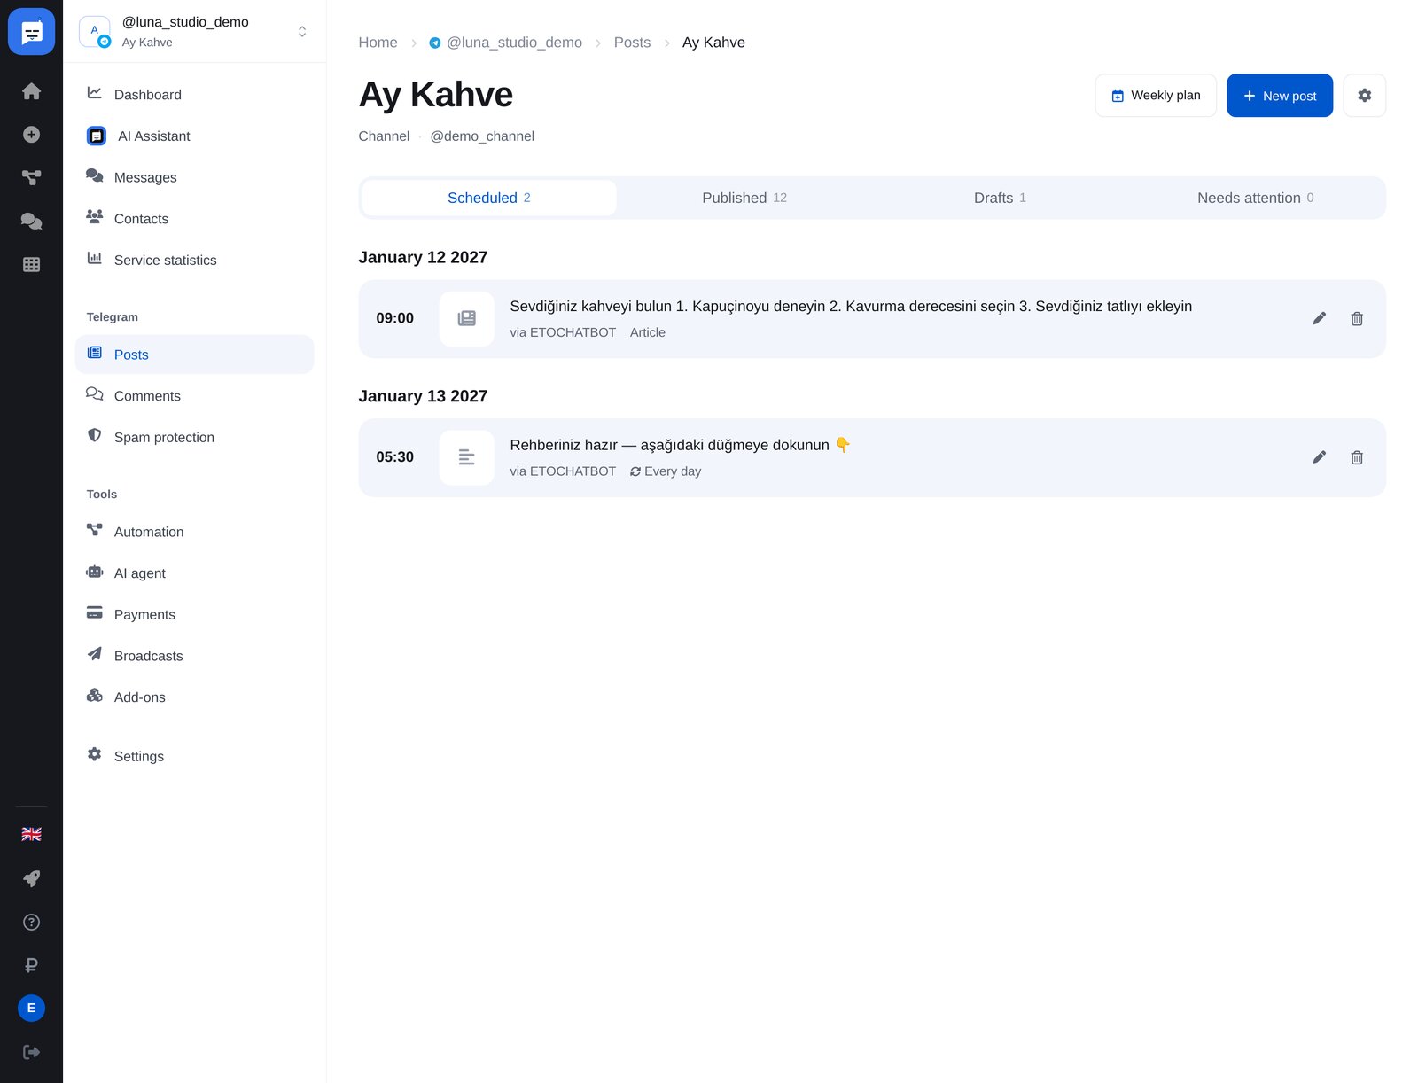The width and height of the screenshot is (1418, 1083).
Task: Click the @luna_studio_demo breadcrumb link
Action: coord(505,43)
